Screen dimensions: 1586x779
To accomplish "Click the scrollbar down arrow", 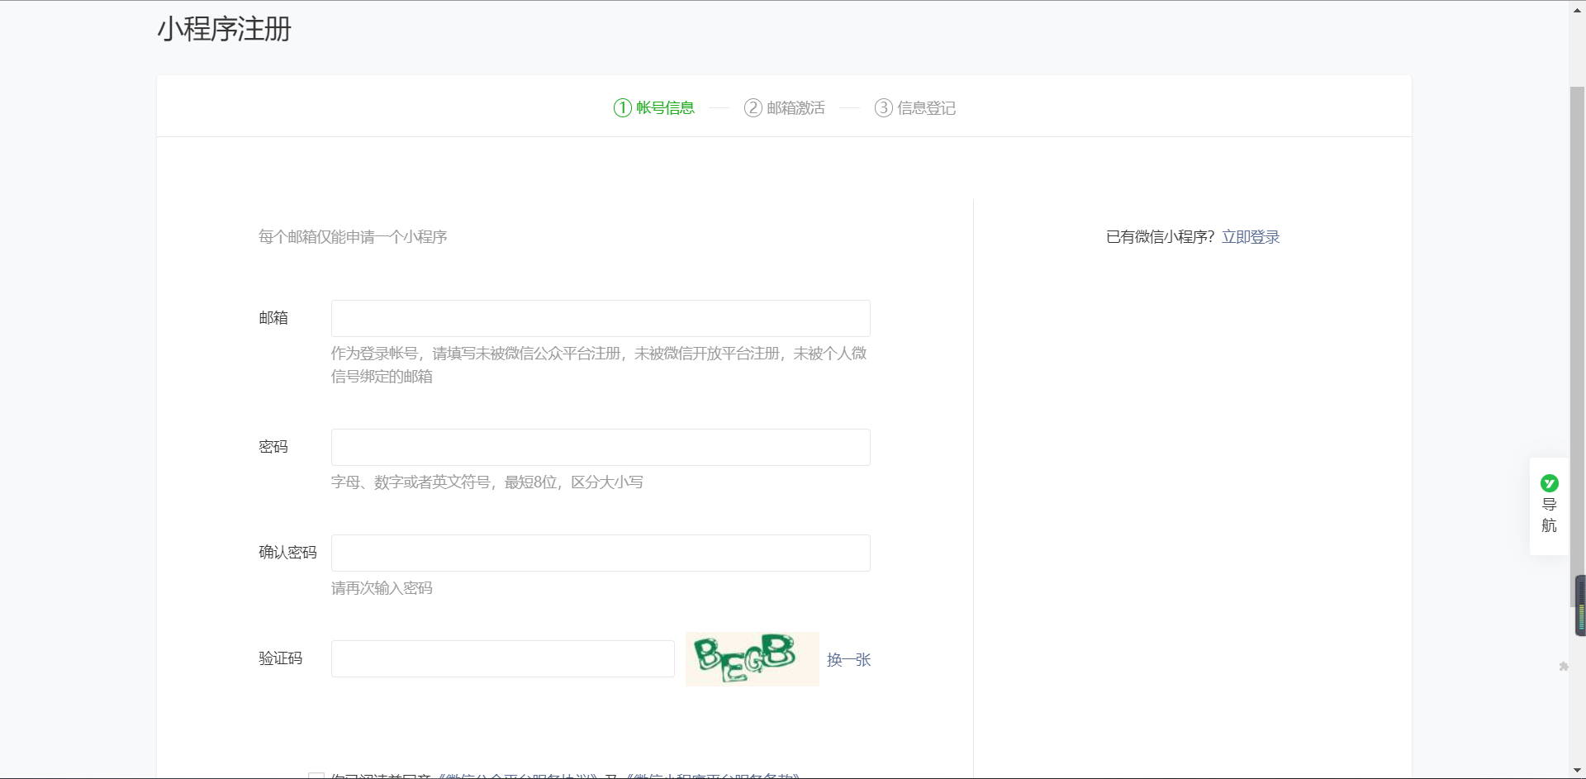I will 1578,771.
